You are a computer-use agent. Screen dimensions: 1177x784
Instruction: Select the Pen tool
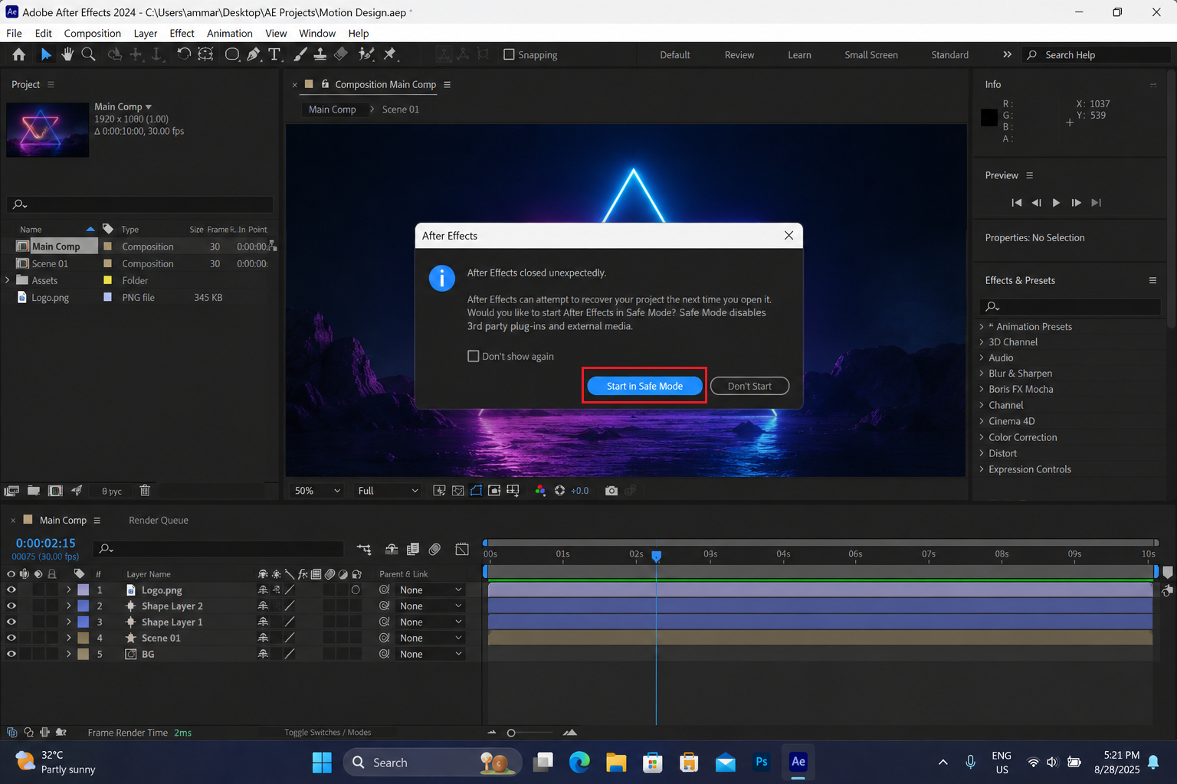coord(254,54)
